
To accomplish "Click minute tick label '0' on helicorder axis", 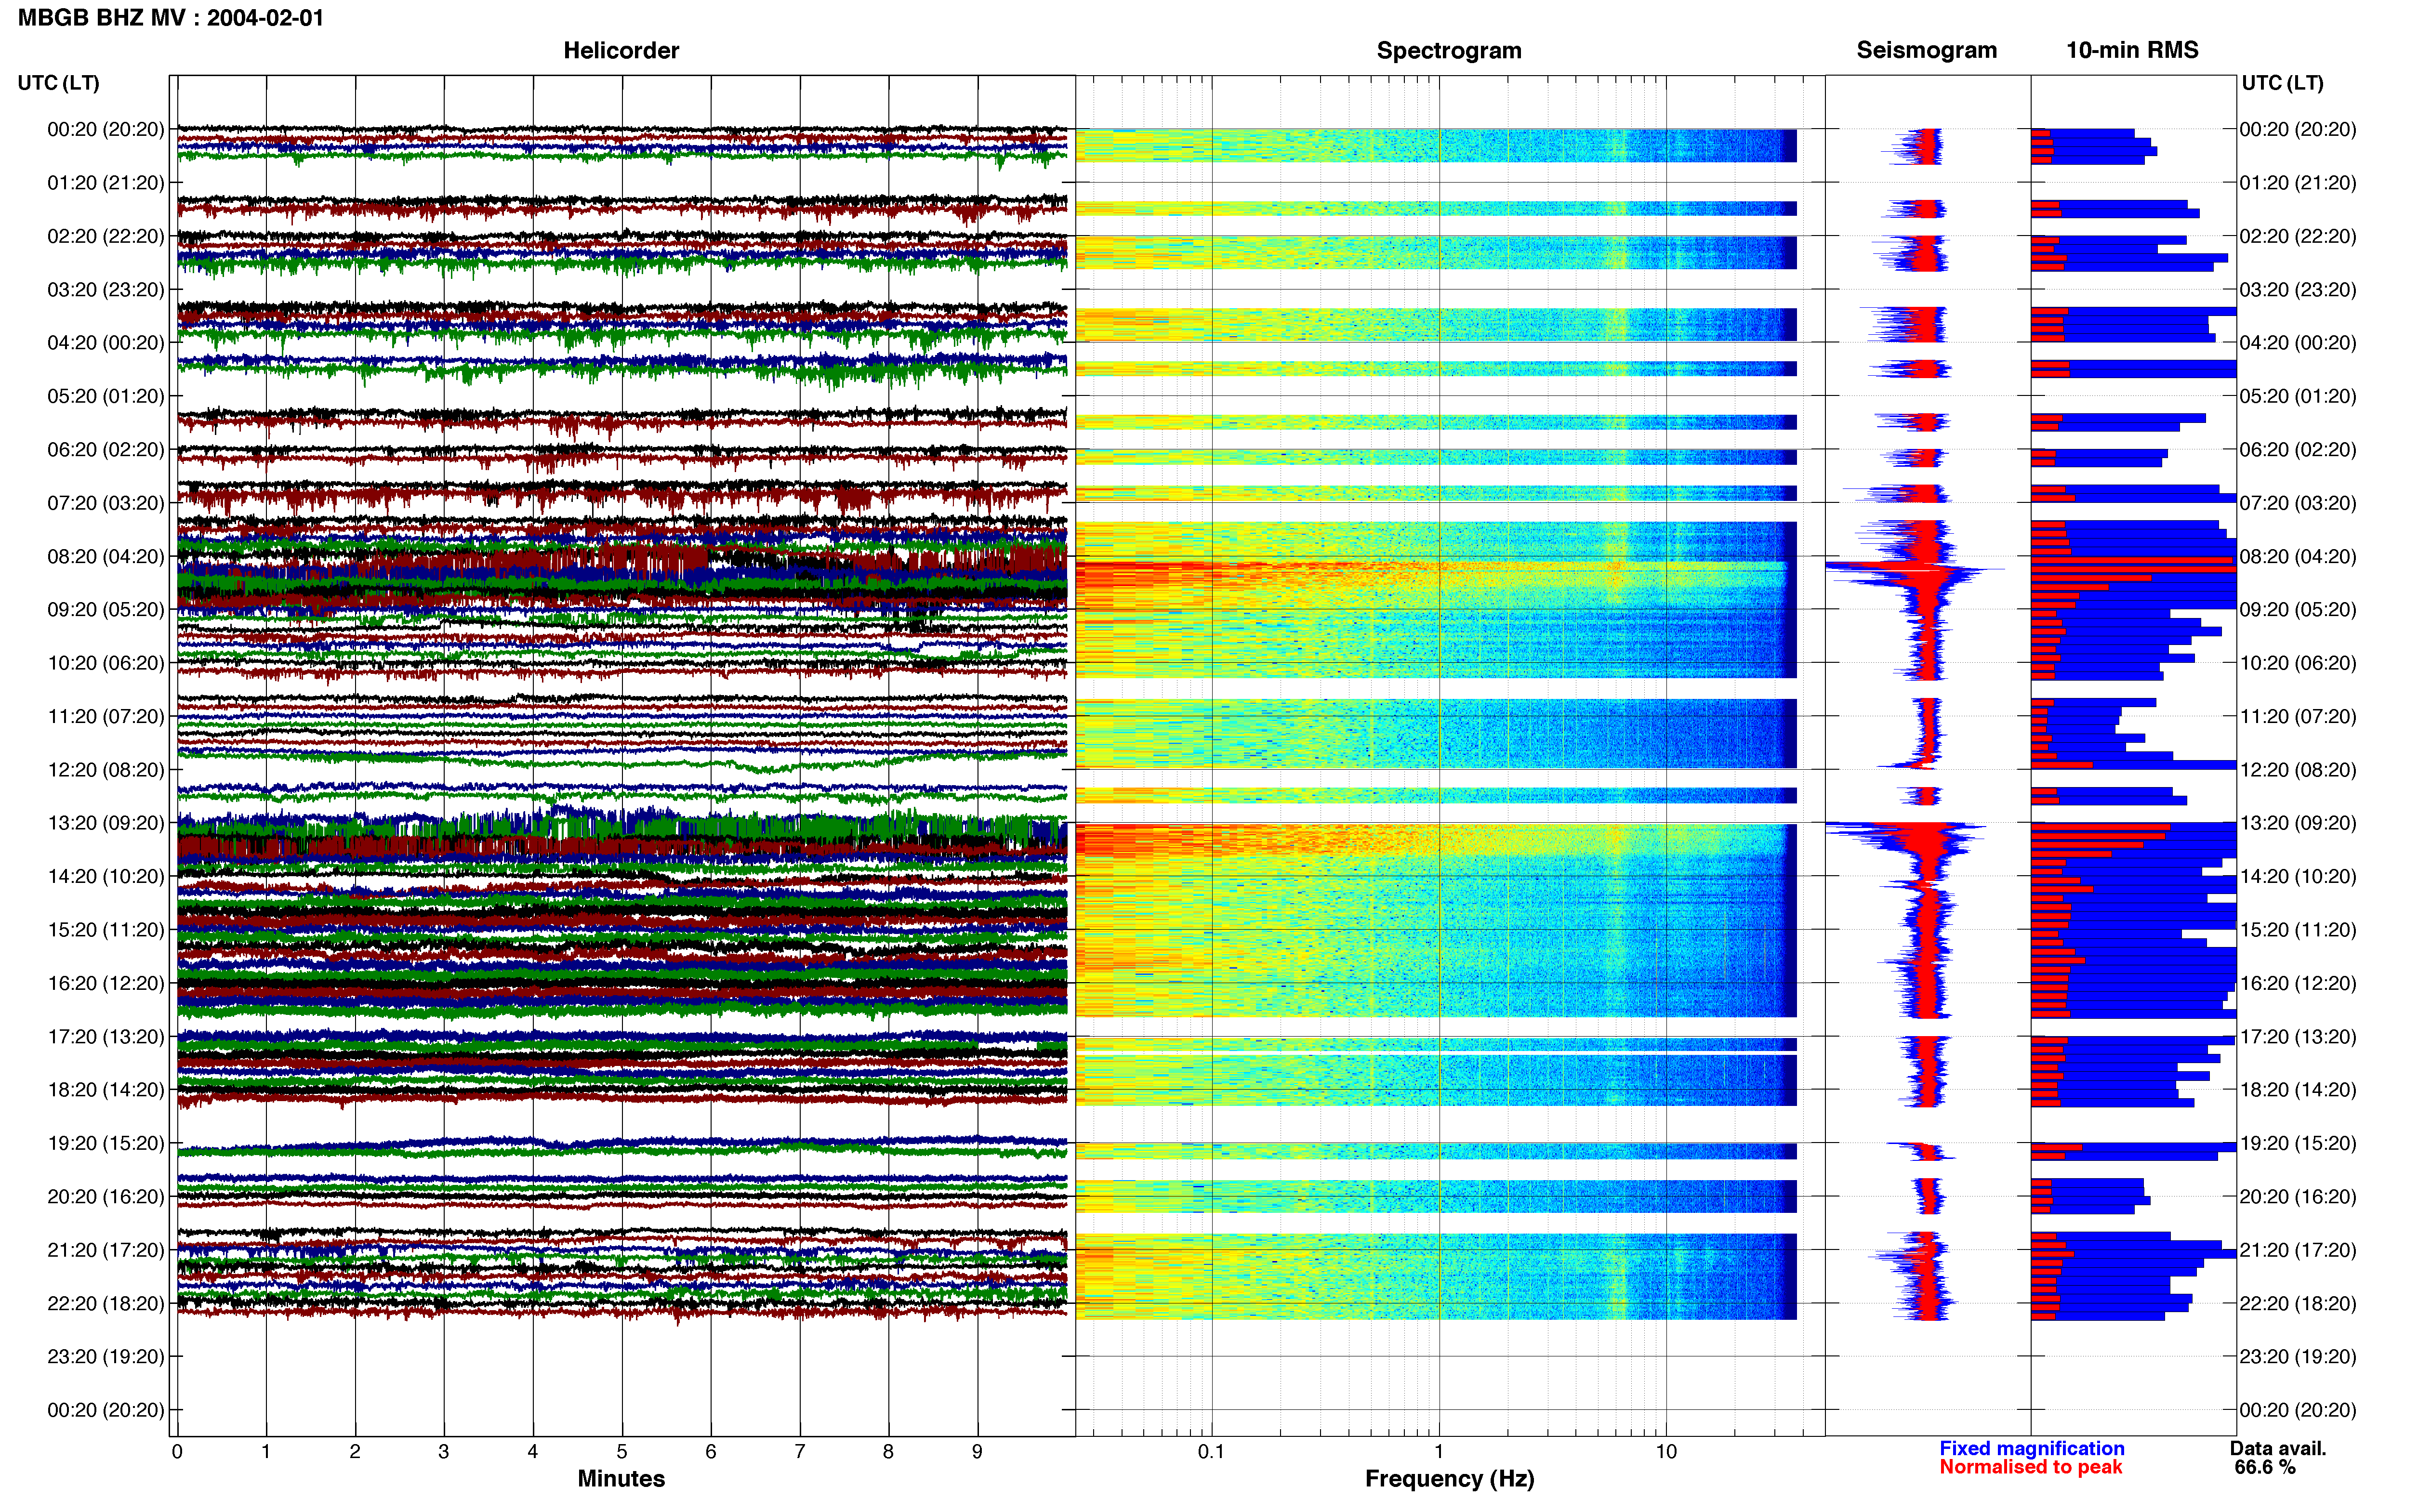I will pos(177,1451).
